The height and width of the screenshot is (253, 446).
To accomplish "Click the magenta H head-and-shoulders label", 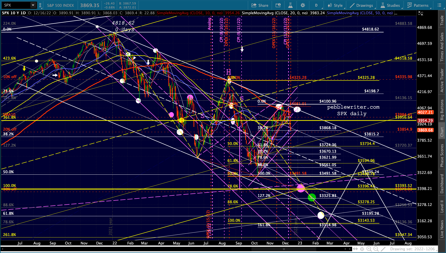I will pyautogui.click(x=228, y=72).
